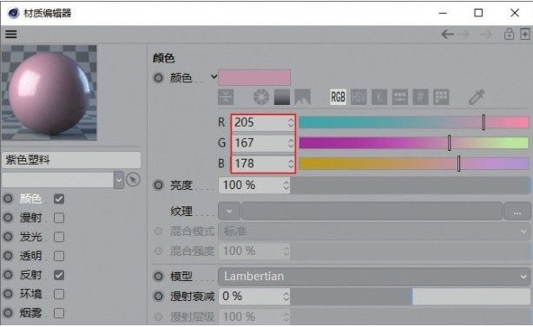Click the back arrow navigation icon
Viewport: 533px width, 327px height.
[x=447, y=35]
